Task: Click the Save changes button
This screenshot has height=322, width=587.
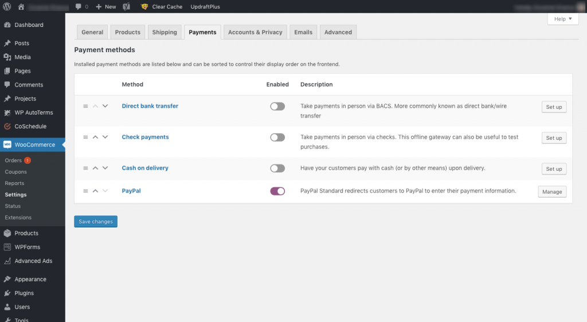Action: (96, 222)
